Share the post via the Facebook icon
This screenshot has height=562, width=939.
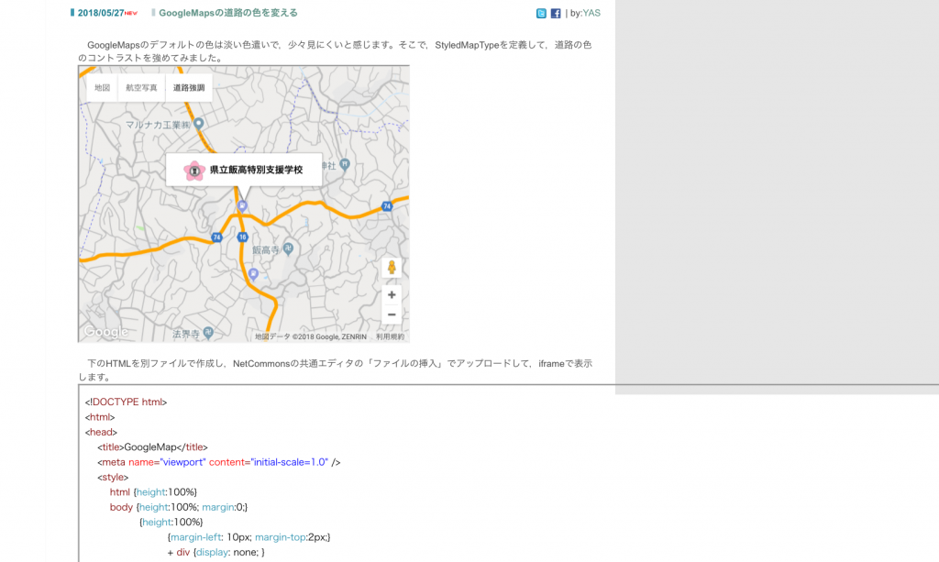point(556,13)
